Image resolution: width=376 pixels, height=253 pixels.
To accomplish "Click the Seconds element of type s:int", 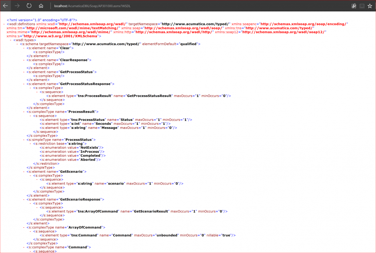I will tap(105, 124).
